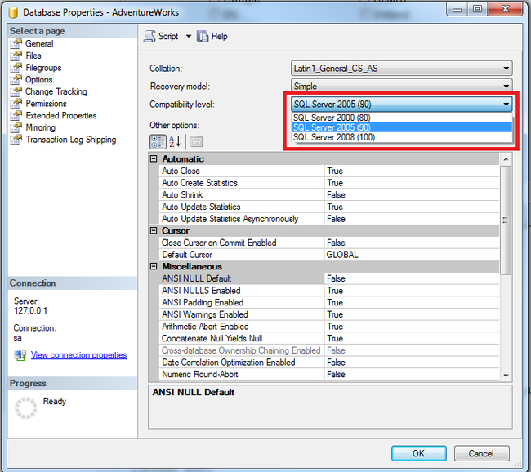Select Auto Update Statistics Asynchronously row
Screen dimensions: 531x472
click(x=329, y=219)
